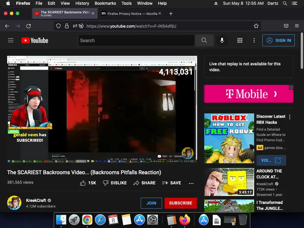The width and height of the screenshot is (304, 228).
Task: Open the KreekCraft channel avatar
Action: (14, 203)
